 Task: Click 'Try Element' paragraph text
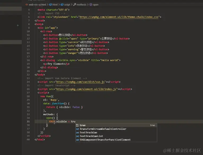56,64
